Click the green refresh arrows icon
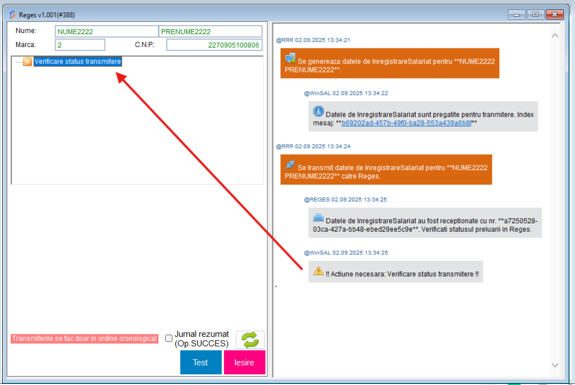Screen dimensions: 575x385 [250, 340]
